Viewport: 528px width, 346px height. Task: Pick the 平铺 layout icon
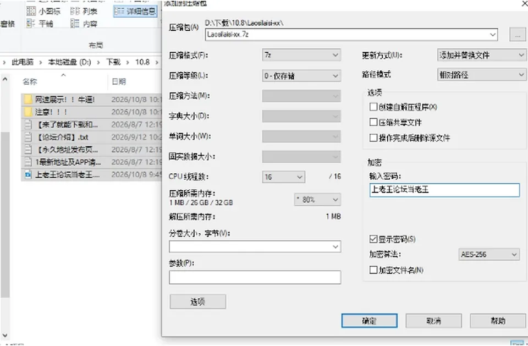(x=31, y=23)
